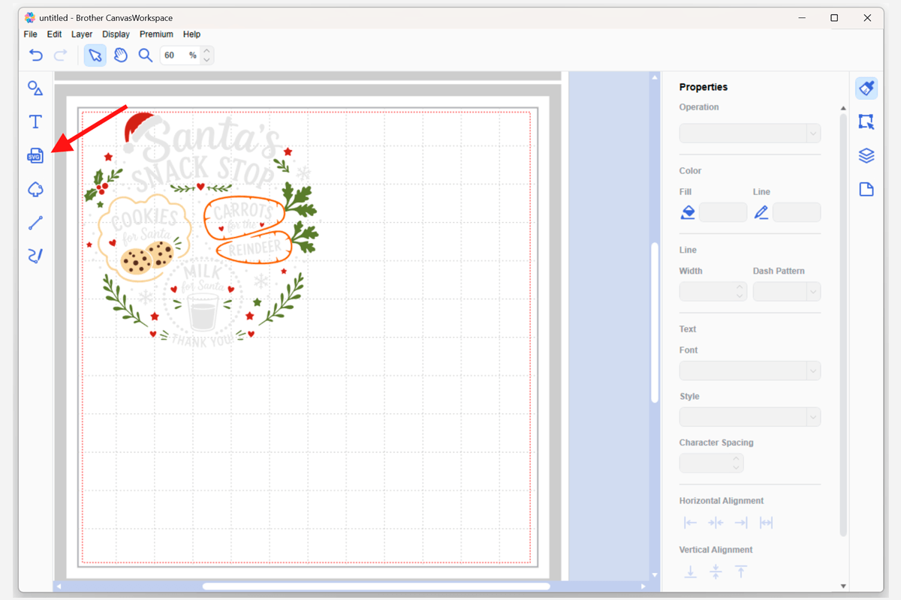Screen dimensions: 901x600
Task: Activate the Pan hand tool
Action: (120, 55)
